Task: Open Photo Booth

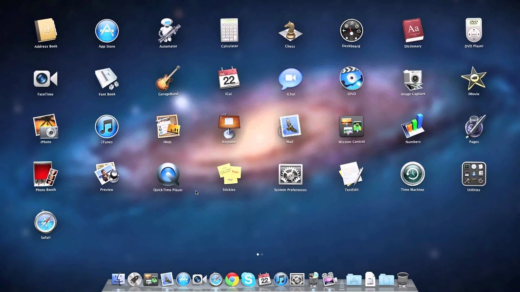Action: coord(45,174)
